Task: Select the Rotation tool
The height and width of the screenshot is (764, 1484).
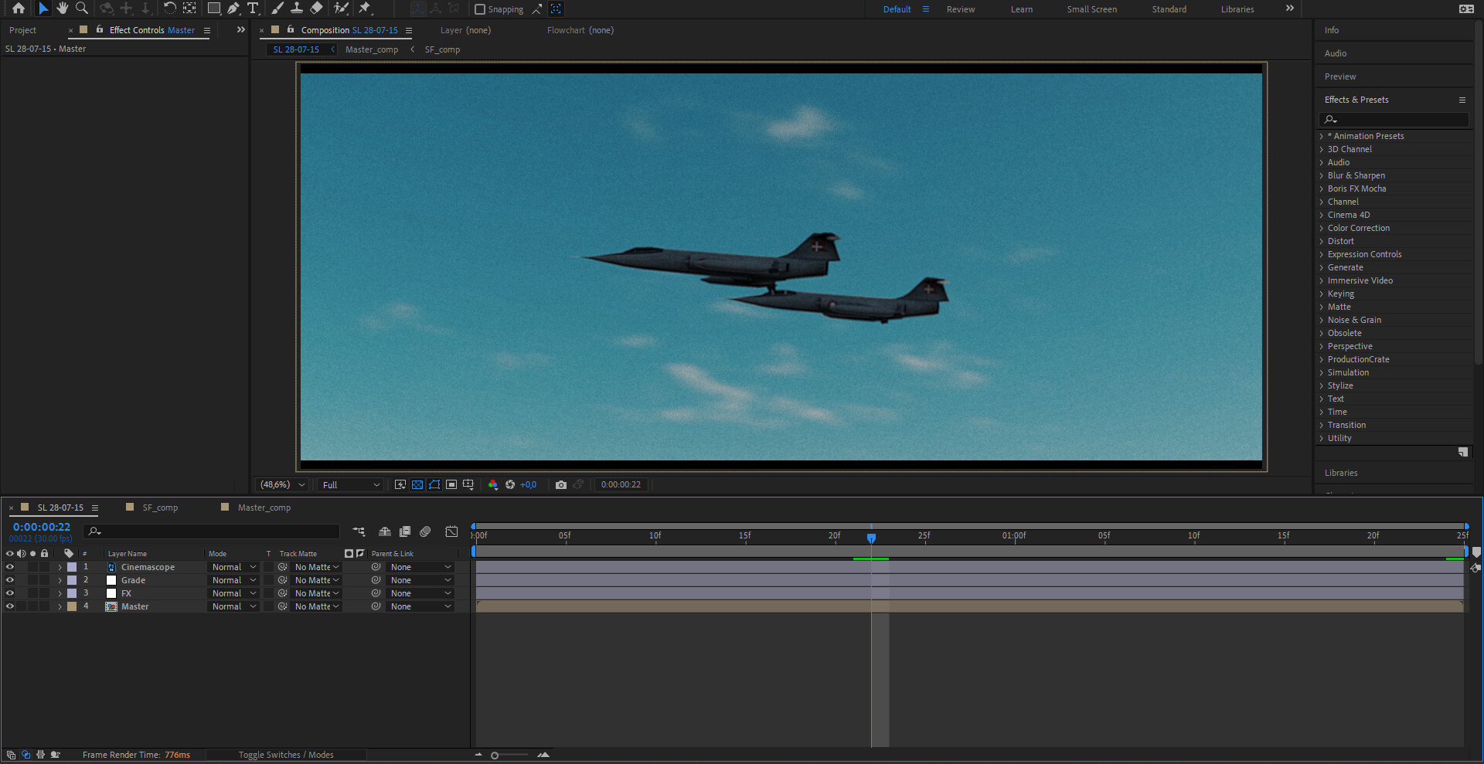Action: coord(169,8)
